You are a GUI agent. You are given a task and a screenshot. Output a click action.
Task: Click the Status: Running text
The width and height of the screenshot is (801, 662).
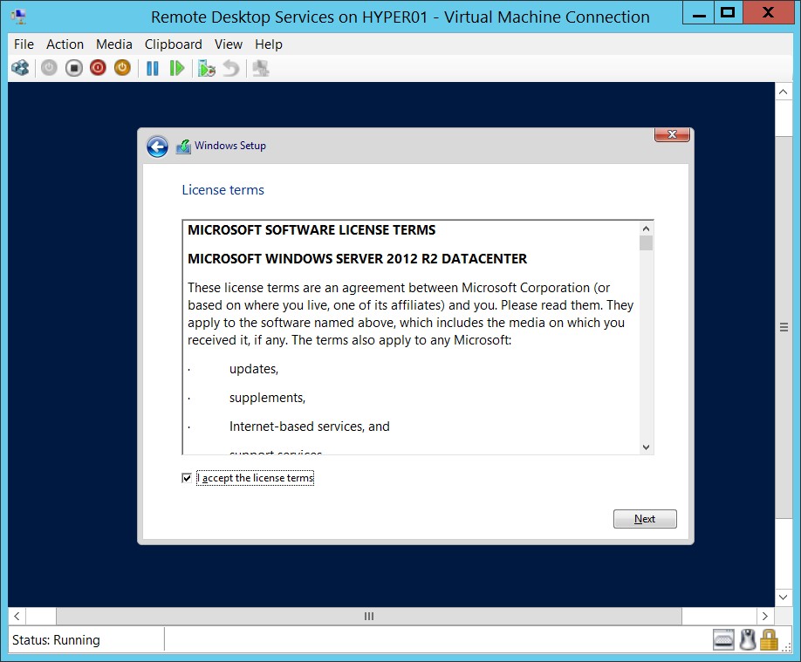click(x=56, y=640)
